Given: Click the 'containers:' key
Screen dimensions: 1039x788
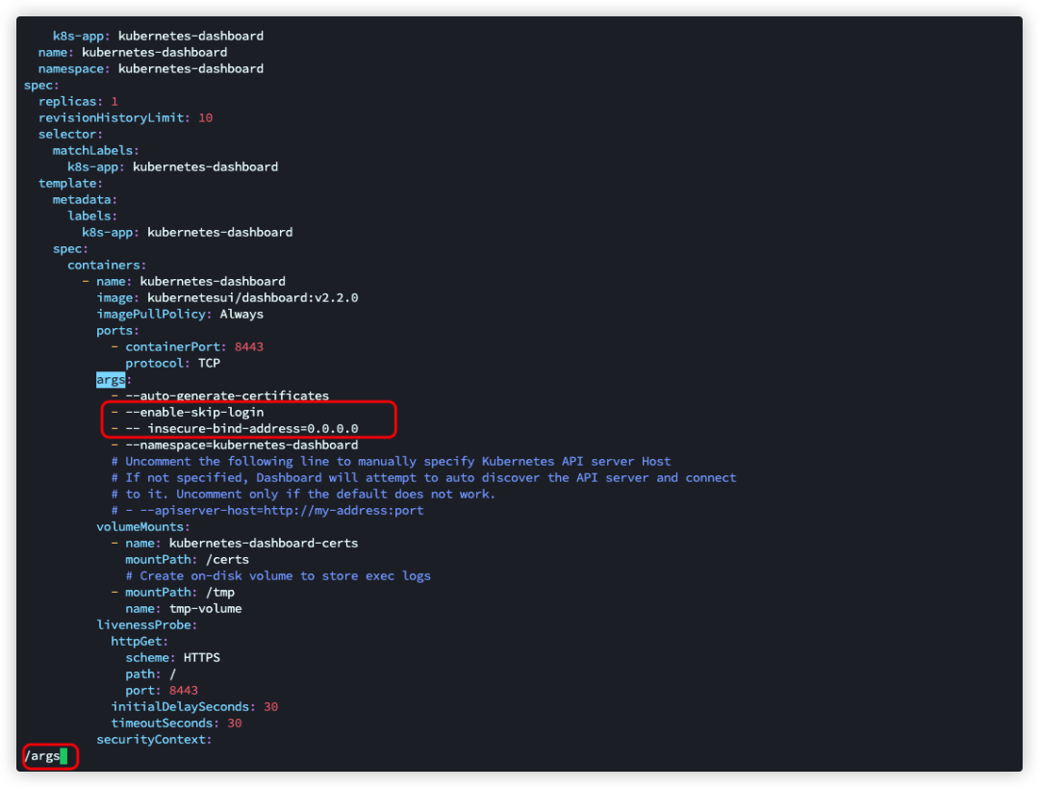Looking at the screenshot, I should click(x=107, y=266).
